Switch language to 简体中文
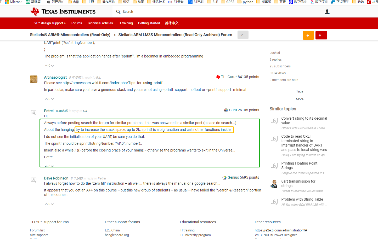Viewport: 378px width, 239px height. point(172,23)
